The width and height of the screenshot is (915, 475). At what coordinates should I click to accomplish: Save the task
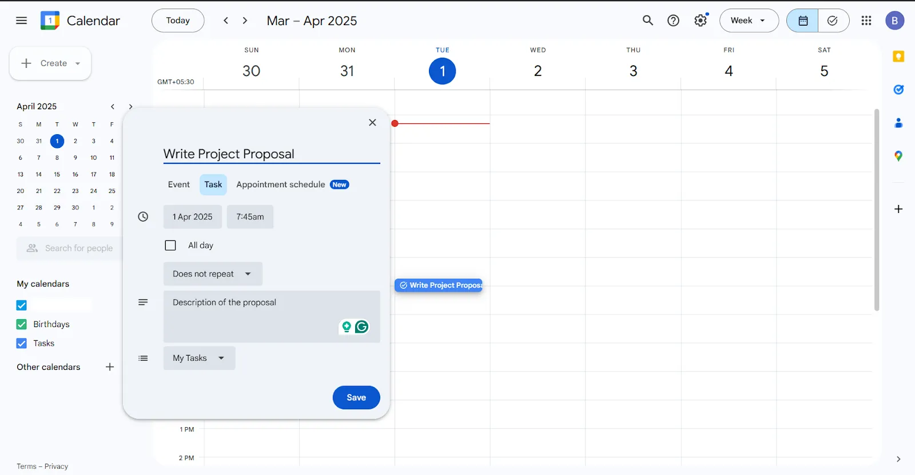pyautogui.click(x=356, y=397)
